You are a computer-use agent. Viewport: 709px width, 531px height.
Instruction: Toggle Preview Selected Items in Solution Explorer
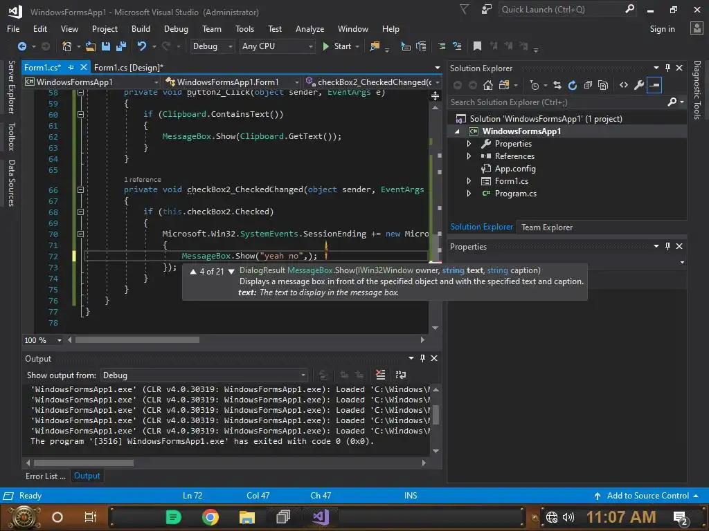pyautogui.click(x=654, y=85)
